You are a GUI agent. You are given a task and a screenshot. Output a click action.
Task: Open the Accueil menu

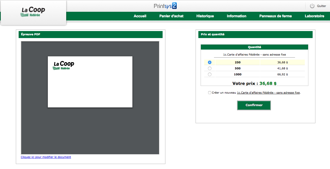pyautogui.click(x=140, y=16)
